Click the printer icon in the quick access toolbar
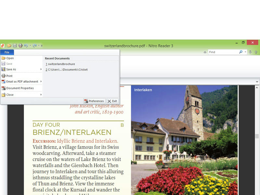Viewport: 260px width, 195px height. [x=20, y=45]
